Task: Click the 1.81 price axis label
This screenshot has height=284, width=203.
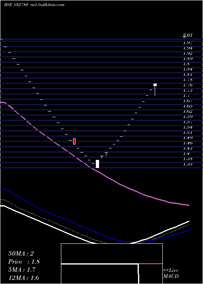Action: click(188, 74)
